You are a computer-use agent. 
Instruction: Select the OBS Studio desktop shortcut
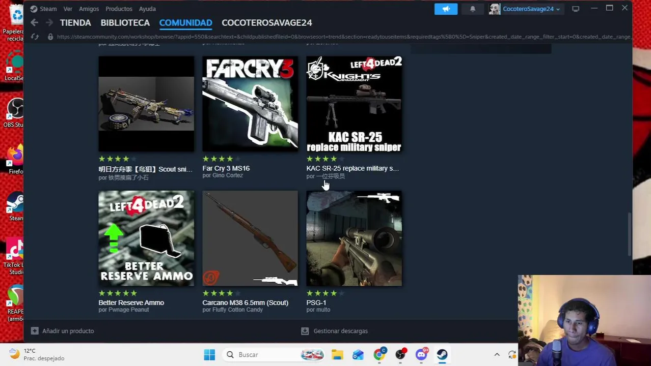point(14,113)
